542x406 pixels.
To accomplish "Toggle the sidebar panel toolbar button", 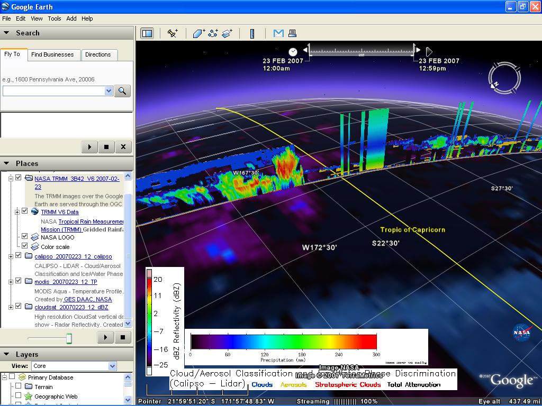I will 147,33.
